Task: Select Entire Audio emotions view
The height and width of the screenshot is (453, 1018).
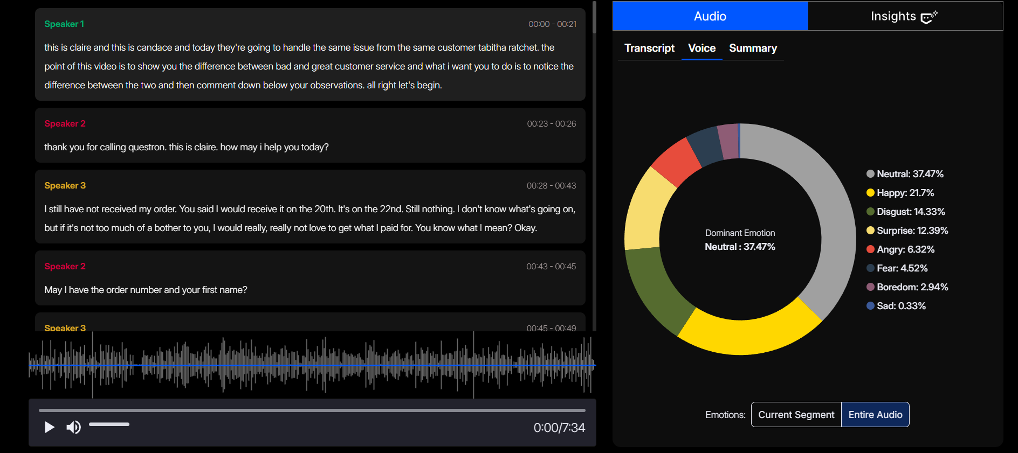Action: (875, 415)
